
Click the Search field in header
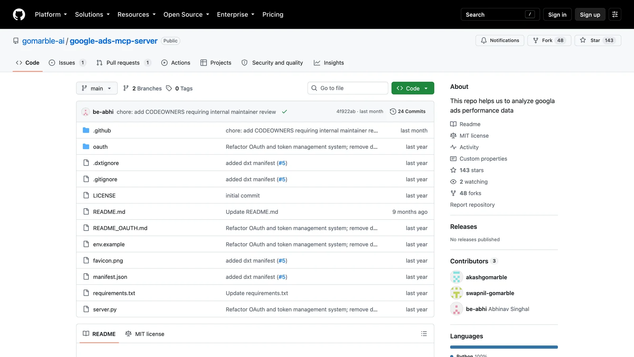point(500,15)
